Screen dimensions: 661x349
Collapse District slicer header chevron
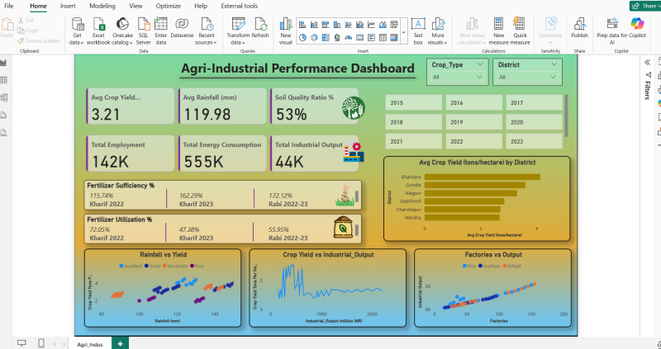(x=554, y=64)
